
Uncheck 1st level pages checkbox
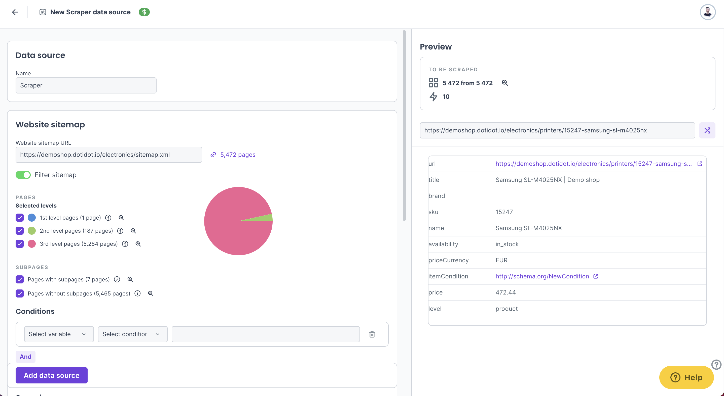(20, 218)
